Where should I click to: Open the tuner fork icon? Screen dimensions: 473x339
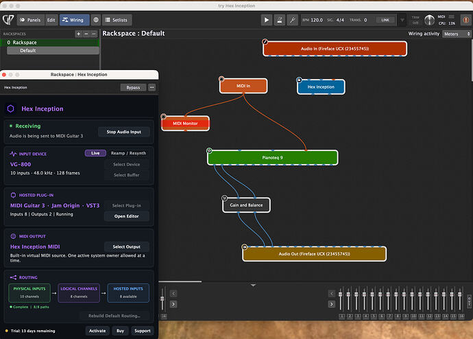[293, 20]
